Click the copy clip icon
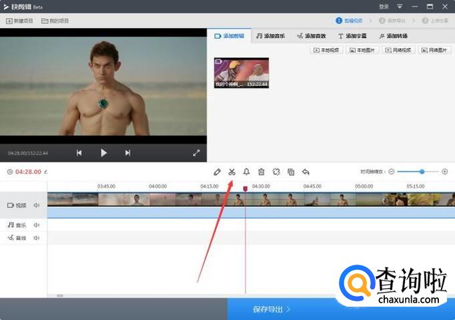The image size is (455, 320). tap(291, 172)
